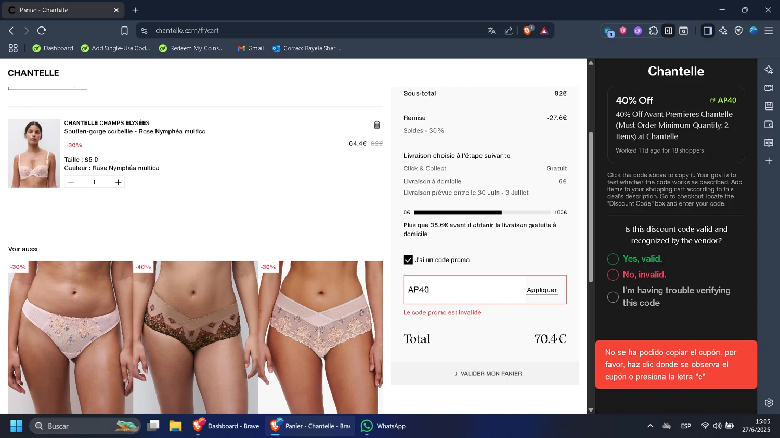
Task: Open the Redeem My Coins bookmark
Action: pyautogui.click(x=191, y=48)
